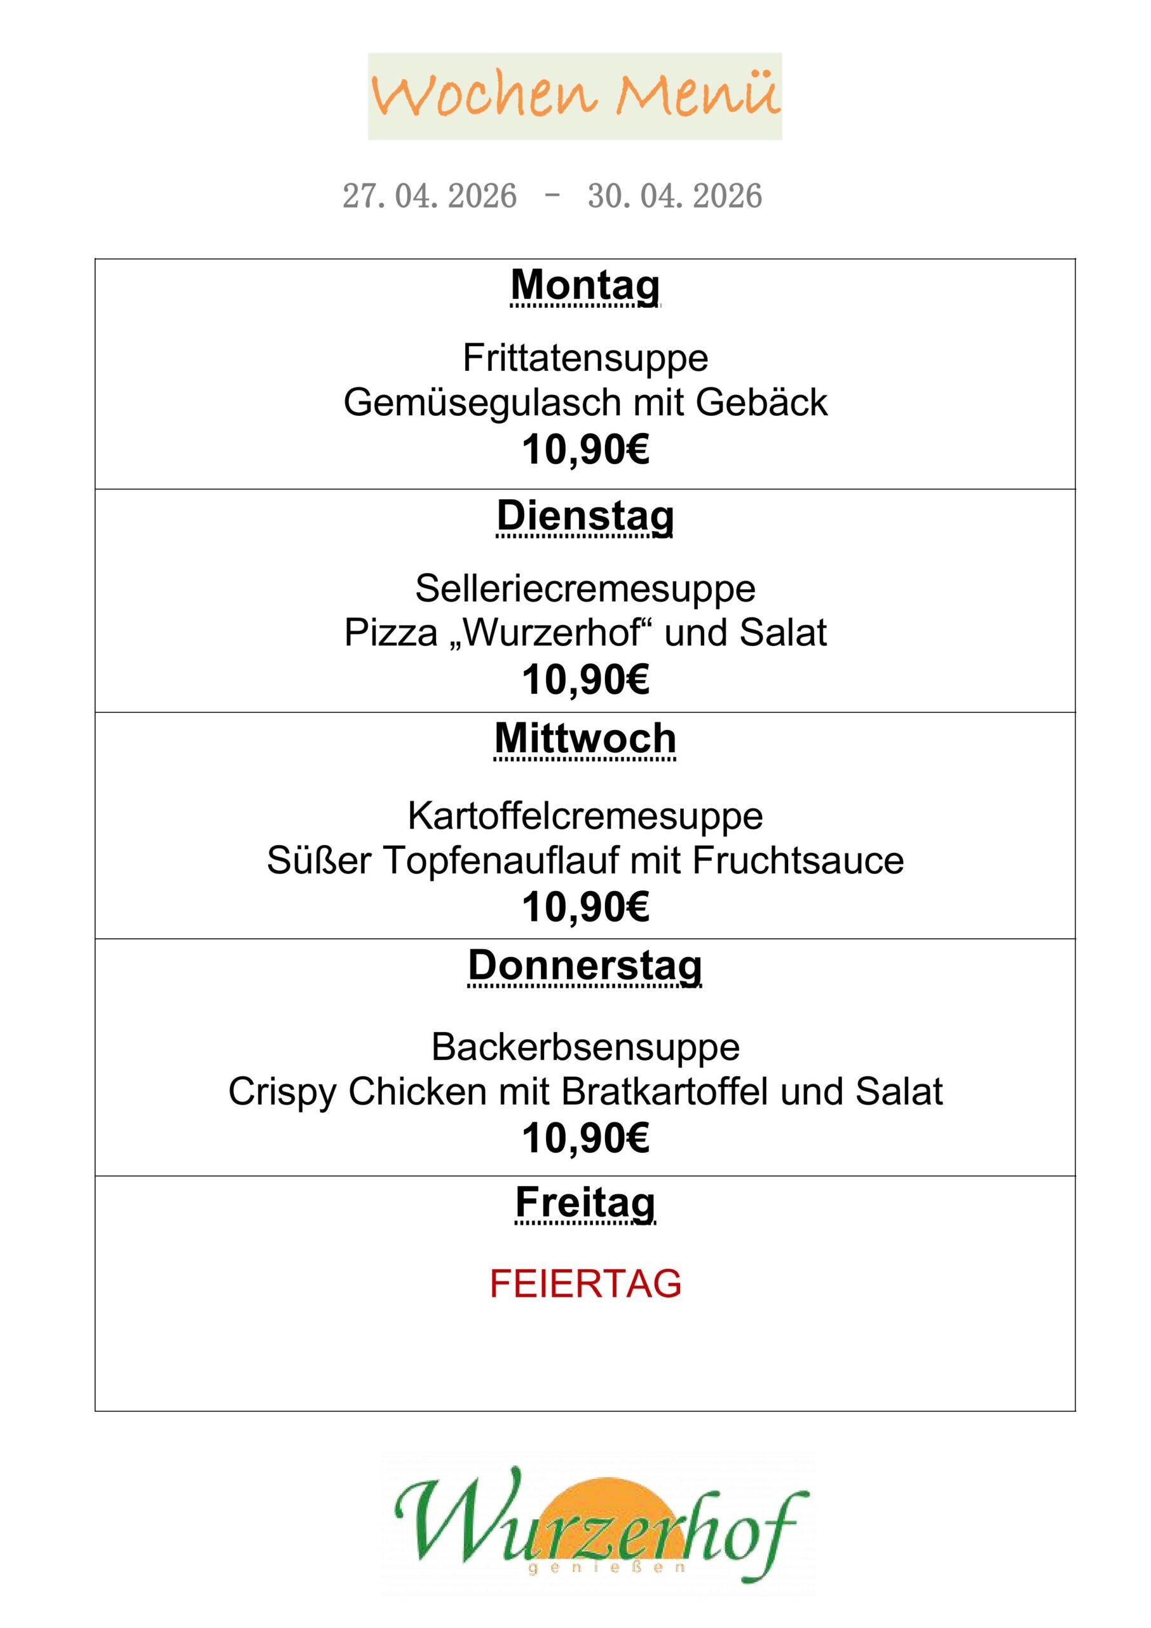Select the Selleriecremesuppe line
Viewport: 1151px width, 1628px height.
click(x=585, y=588)
